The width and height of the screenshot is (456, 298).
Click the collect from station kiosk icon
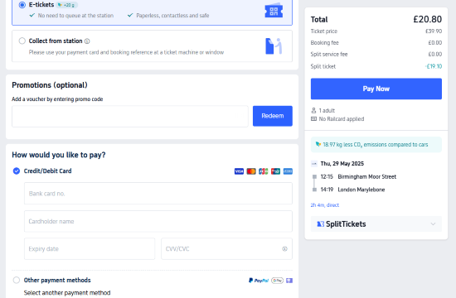(274, 46)
